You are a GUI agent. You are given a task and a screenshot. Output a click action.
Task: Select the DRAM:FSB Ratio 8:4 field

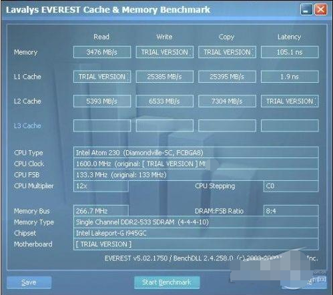tap(291, 211)
